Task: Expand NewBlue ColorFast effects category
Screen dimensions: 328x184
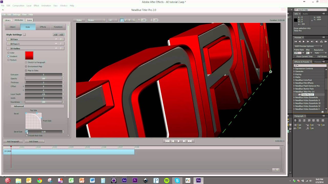Action: (294, 80)
